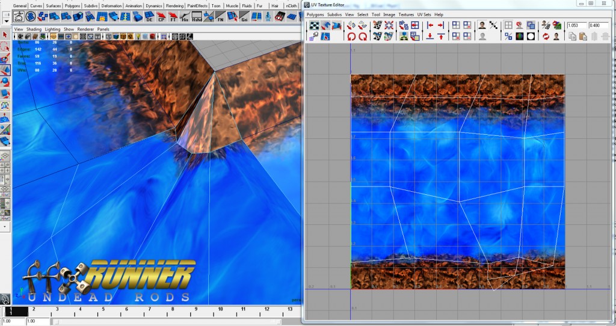Click the V coordinate field showing 0.480
The width and height of the screenshot is (616, 326).
[599, 25]
